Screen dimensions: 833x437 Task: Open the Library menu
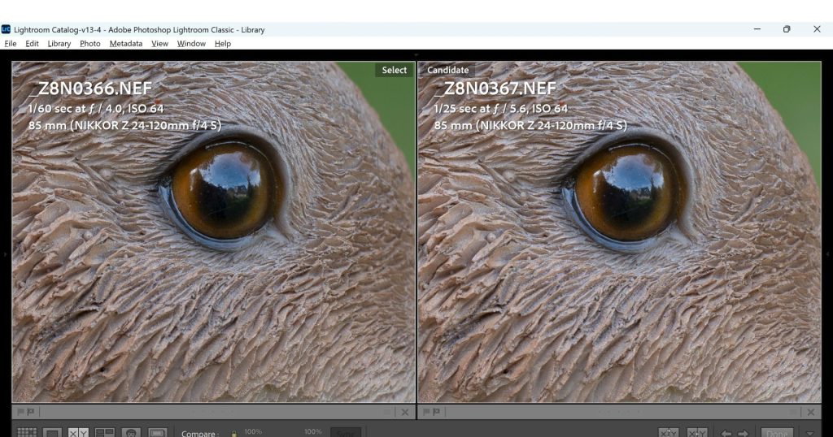(x=59, y=44)
